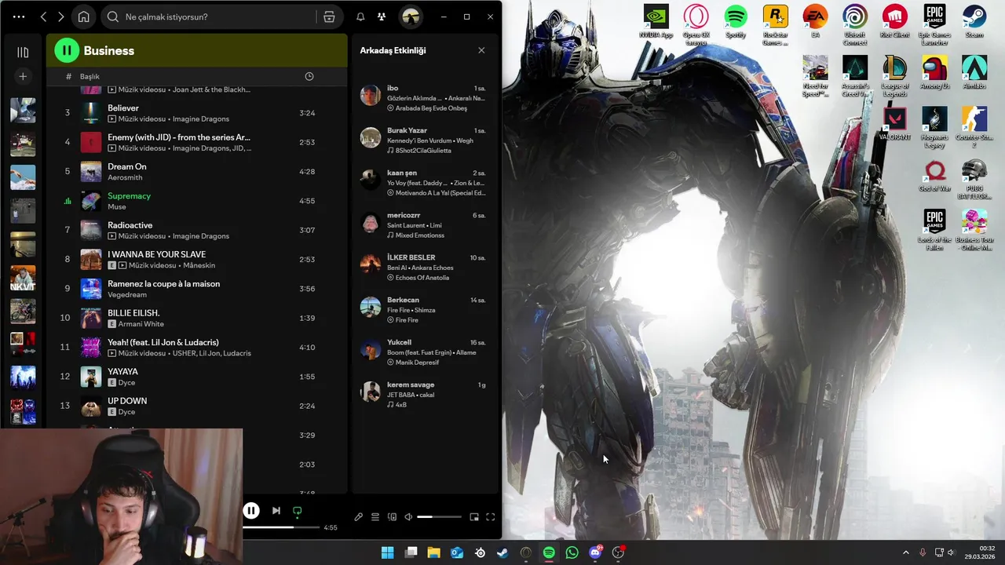Toggle the lyrics microphone icon

359,517
